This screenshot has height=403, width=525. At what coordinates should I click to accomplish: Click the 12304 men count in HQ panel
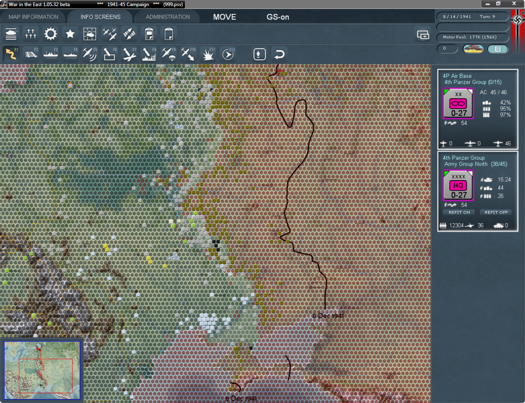[x=456, y=225]
